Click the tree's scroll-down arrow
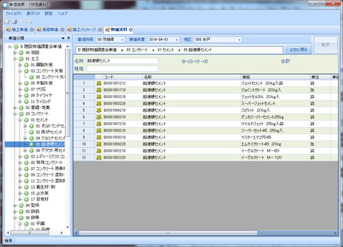The height and width of the screenshot is (247, 343). (67, 227)
